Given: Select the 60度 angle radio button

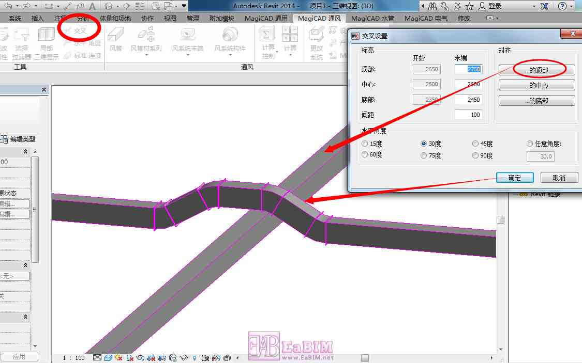Looking at the screenshot, I should (x=365, y=154).
